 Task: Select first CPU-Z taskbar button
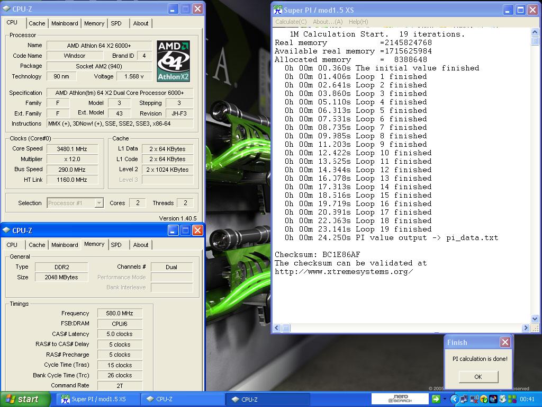click(183, 399)
